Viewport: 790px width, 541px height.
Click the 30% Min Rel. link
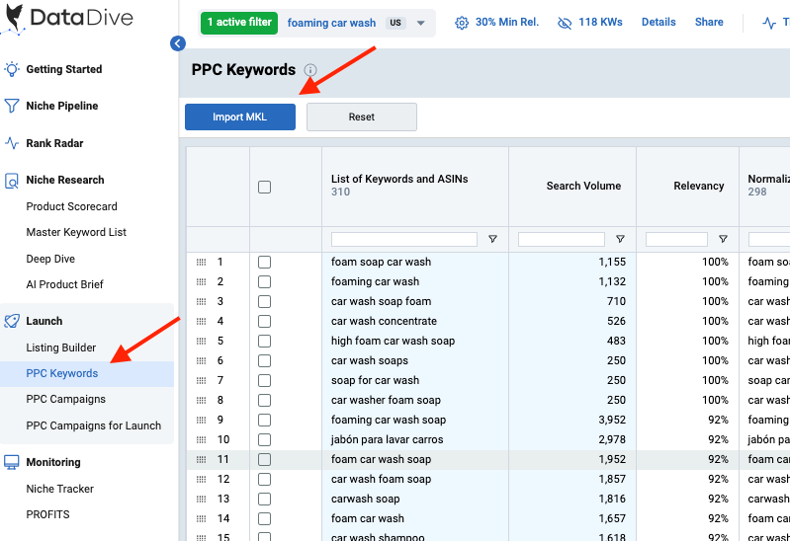click(x=507, y=22)
